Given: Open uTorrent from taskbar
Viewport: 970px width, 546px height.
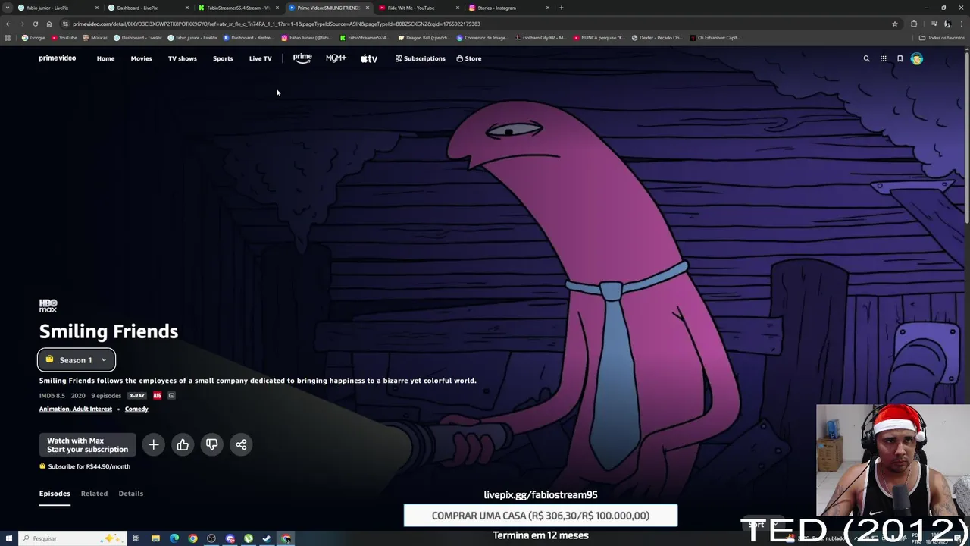Looking at the screenshot, I should coord(249,538).
